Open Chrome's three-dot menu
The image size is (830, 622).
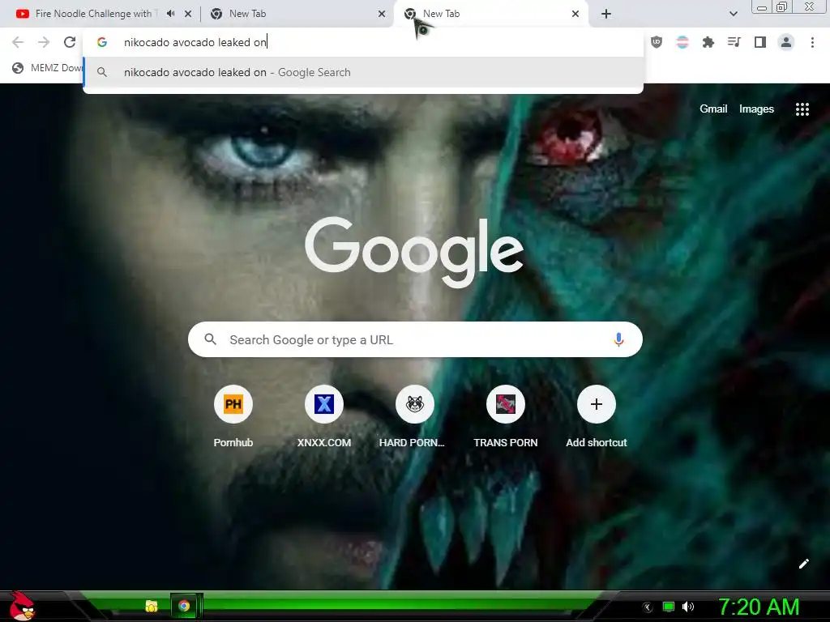(812, 42)
